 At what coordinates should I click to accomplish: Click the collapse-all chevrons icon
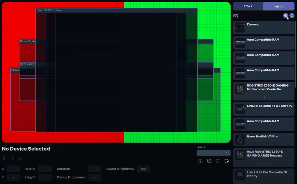[x=292, y=16]
